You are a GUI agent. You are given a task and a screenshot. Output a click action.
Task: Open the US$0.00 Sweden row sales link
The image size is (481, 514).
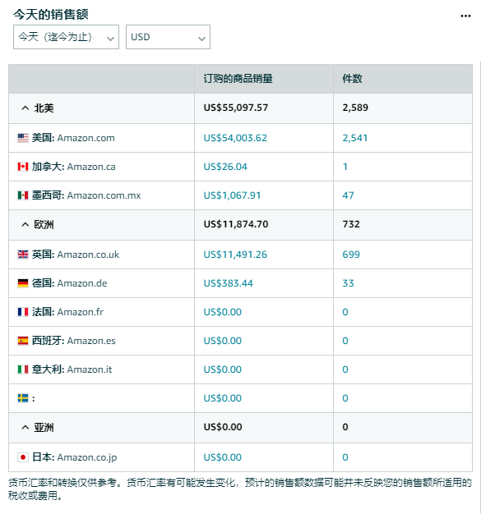(x=222, y=398)
